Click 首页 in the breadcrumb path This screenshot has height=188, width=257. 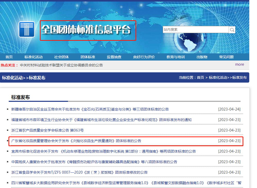(200, 77)
